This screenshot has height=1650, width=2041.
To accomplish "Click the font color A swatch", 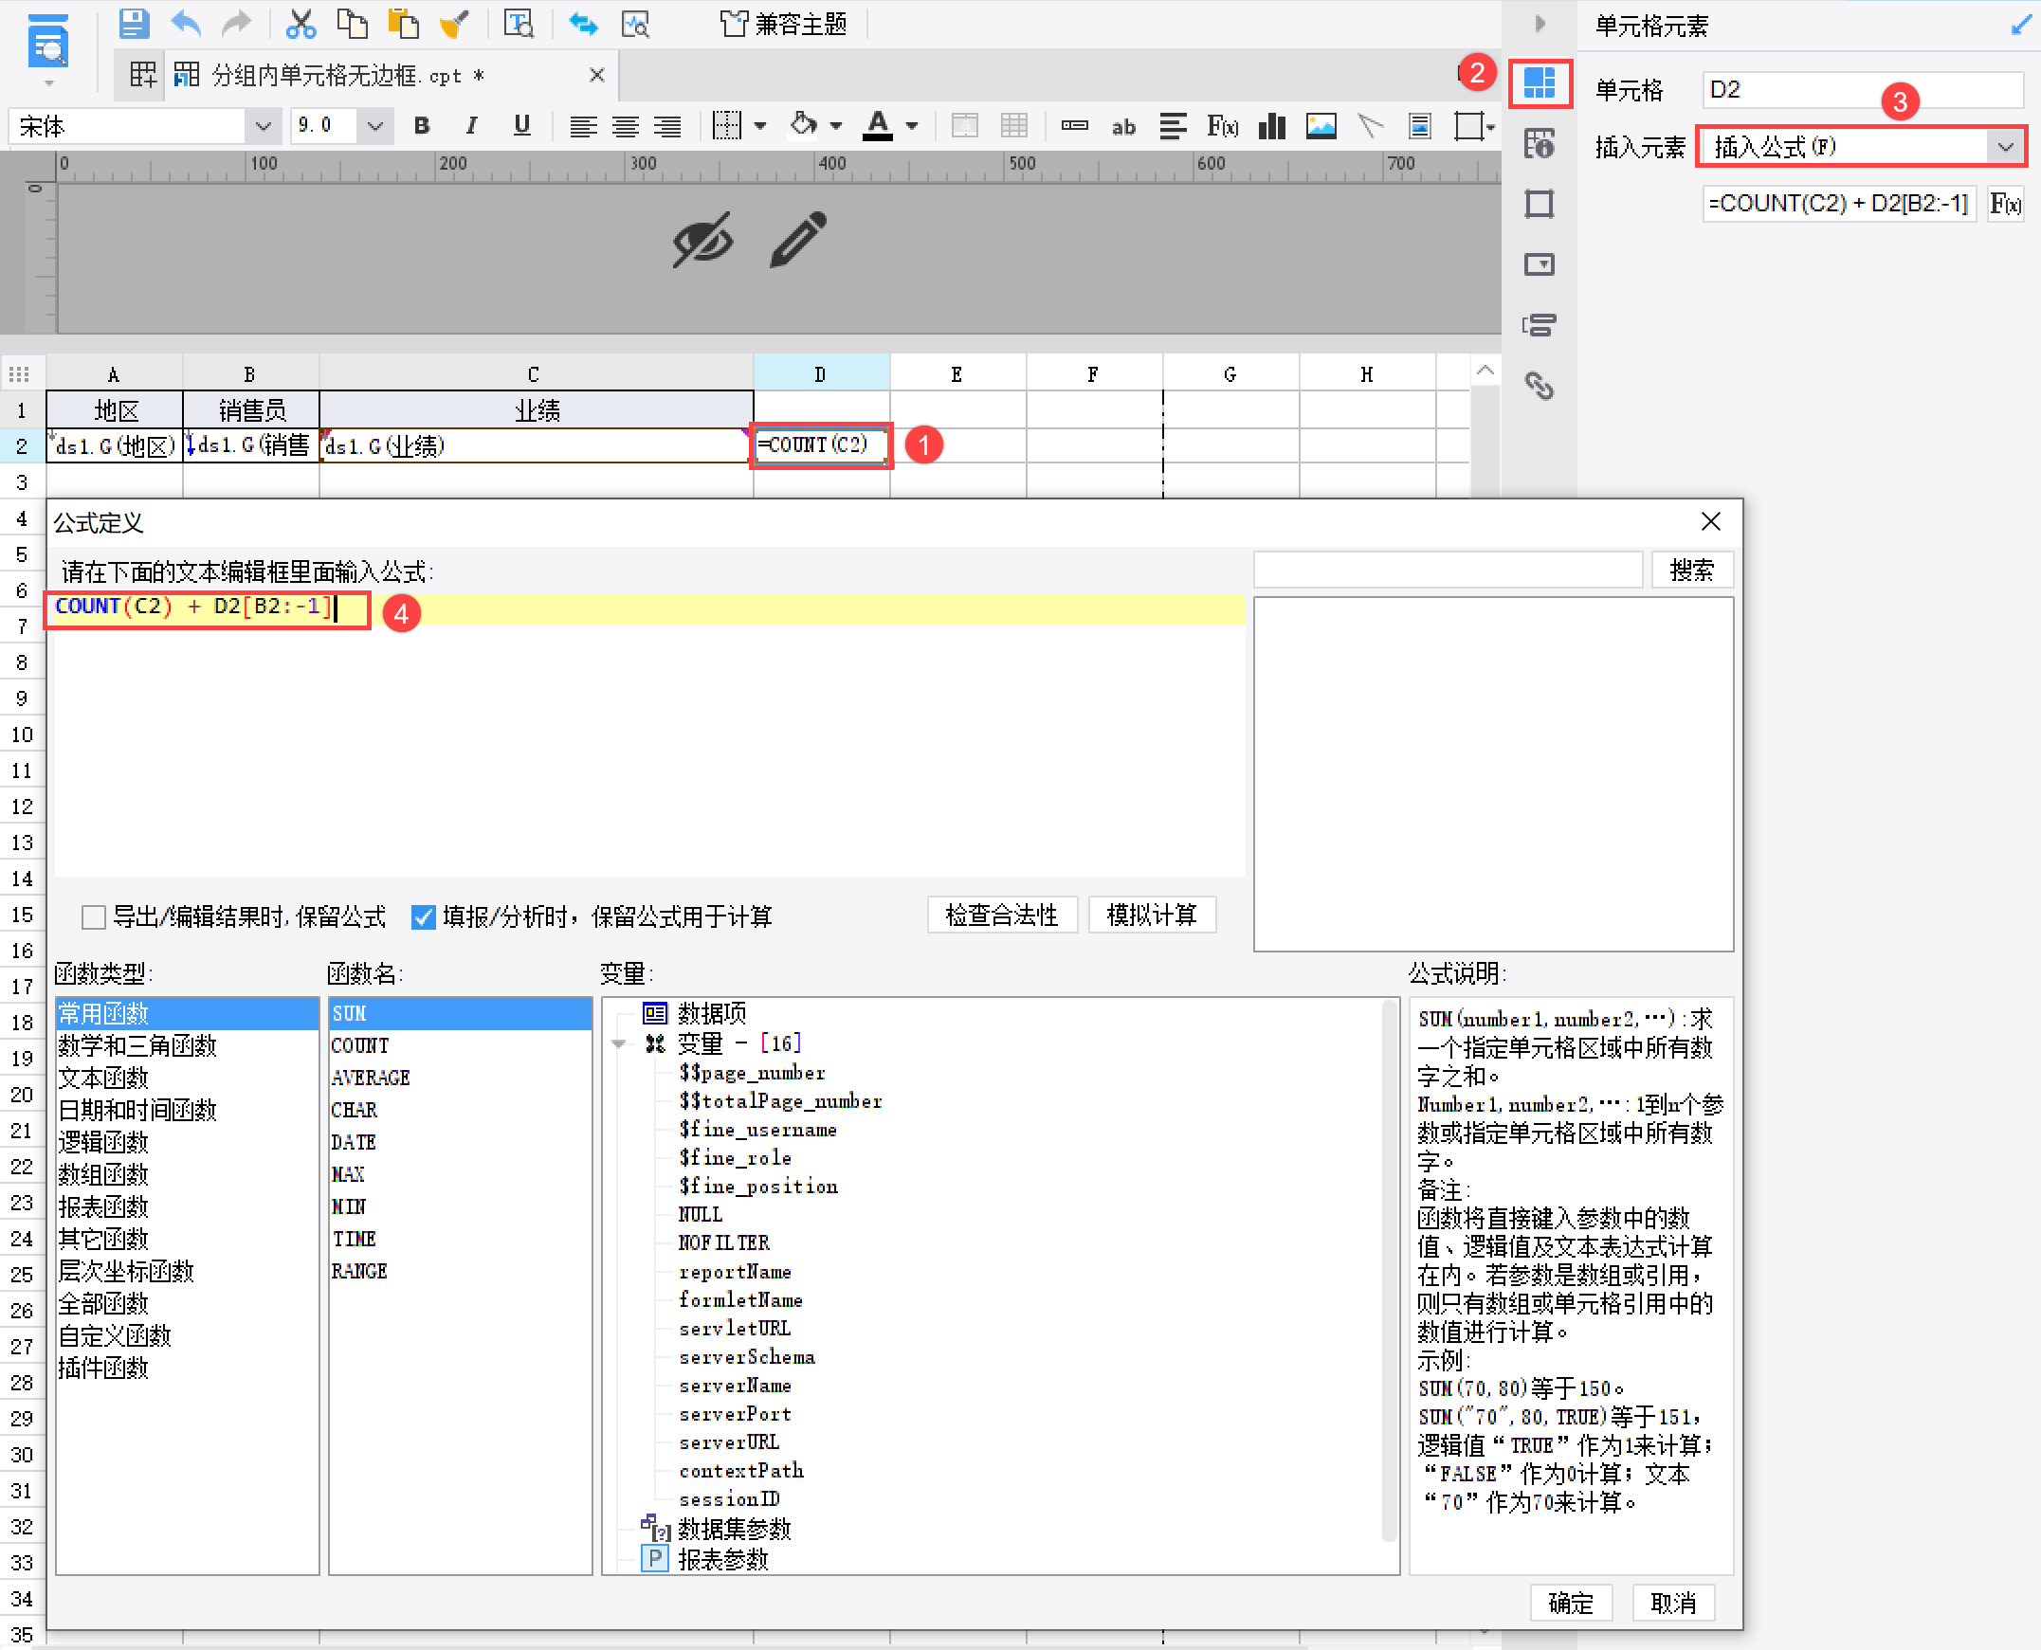I will click(877, 126).
